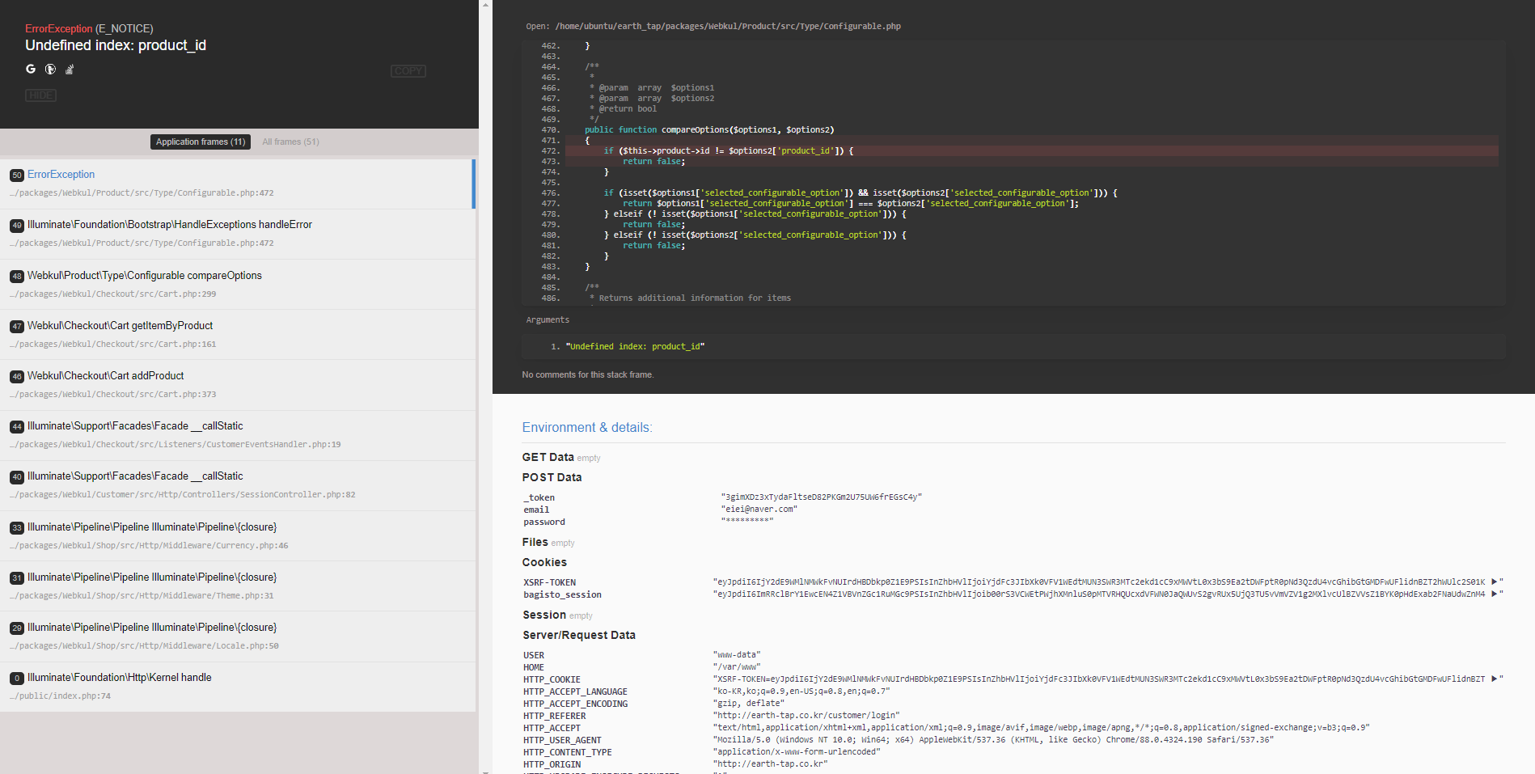The image size is (1535, 774).
Task: Click the password masked value
Action: [x=746, y=522]
